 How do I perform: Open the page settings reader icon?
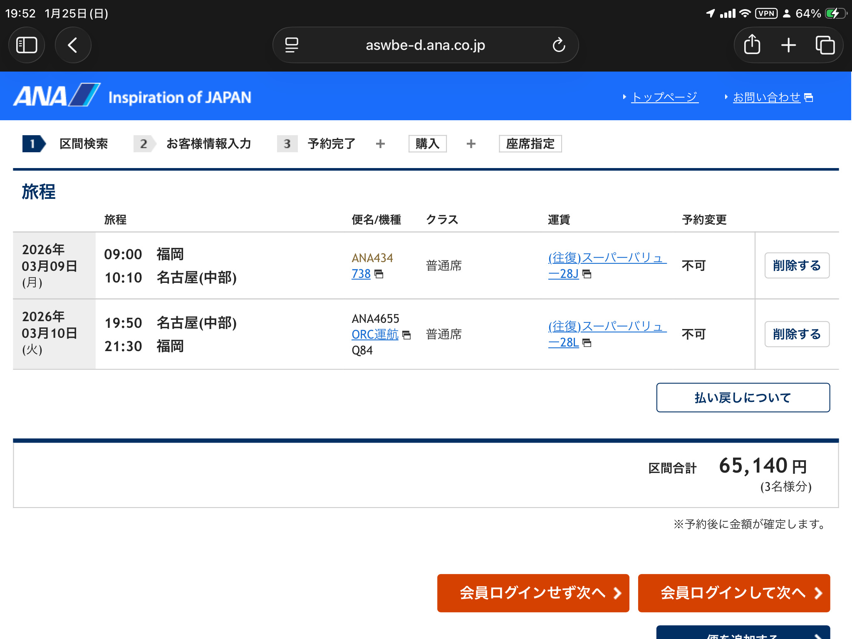(x=292, y=45)
